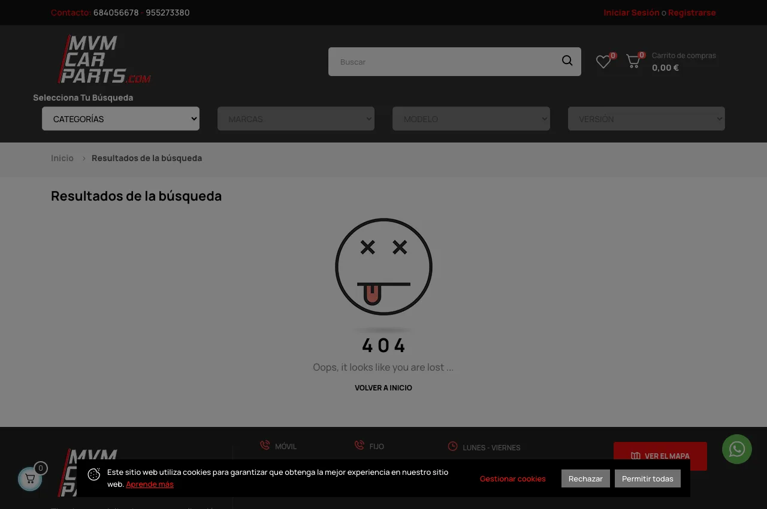Screen dimensions: 767x509
Task: Open the wishlist heart icon
Action: (x=603, y=62)
